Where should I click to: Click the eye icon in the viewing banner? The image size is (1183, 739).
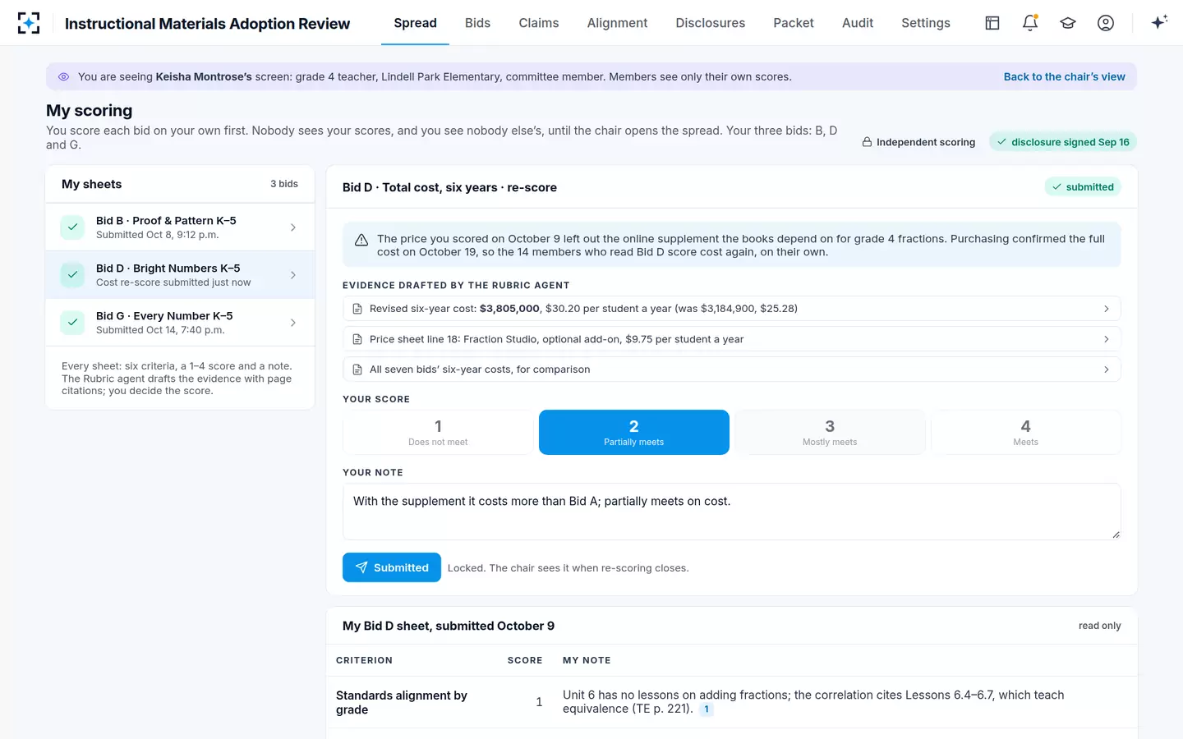click(x=63, y=76)
